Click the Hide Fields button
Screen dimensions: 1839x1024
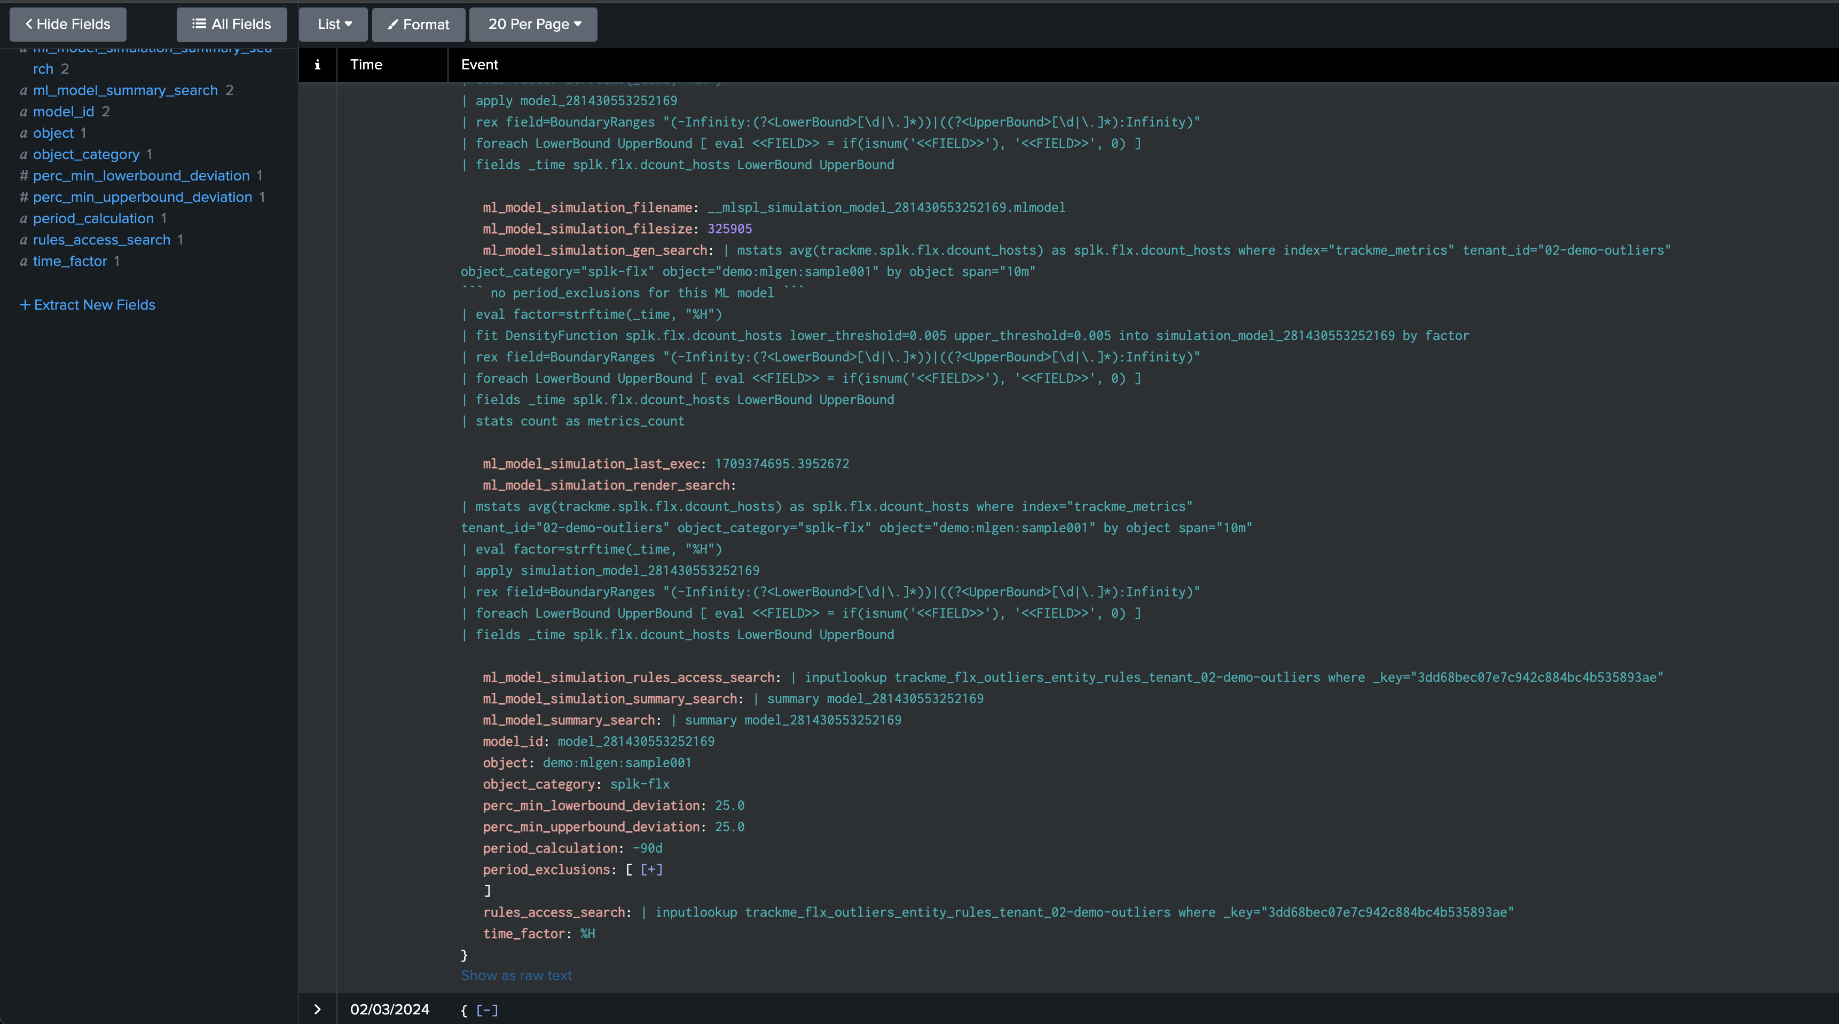tap(68, 24)
